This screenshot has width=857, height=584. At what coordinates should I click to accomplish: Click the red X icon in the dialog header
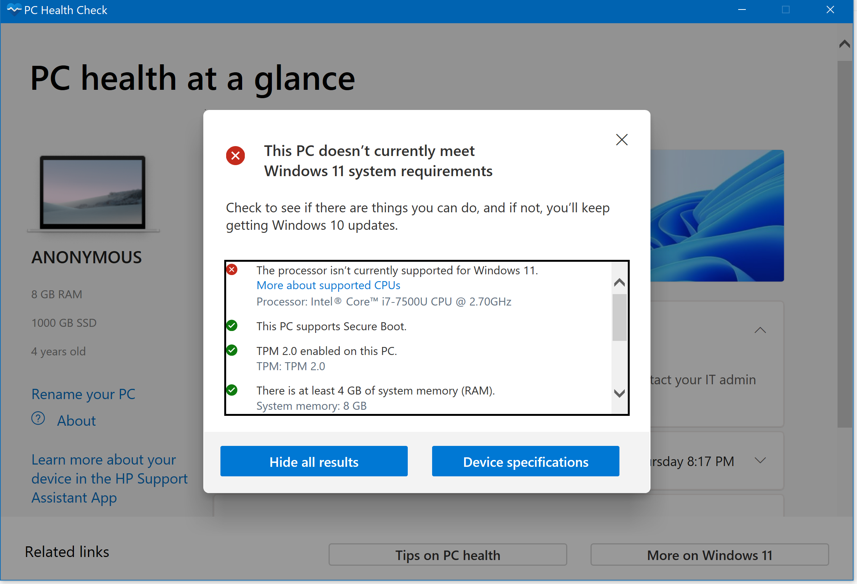(x=235, y=156)
